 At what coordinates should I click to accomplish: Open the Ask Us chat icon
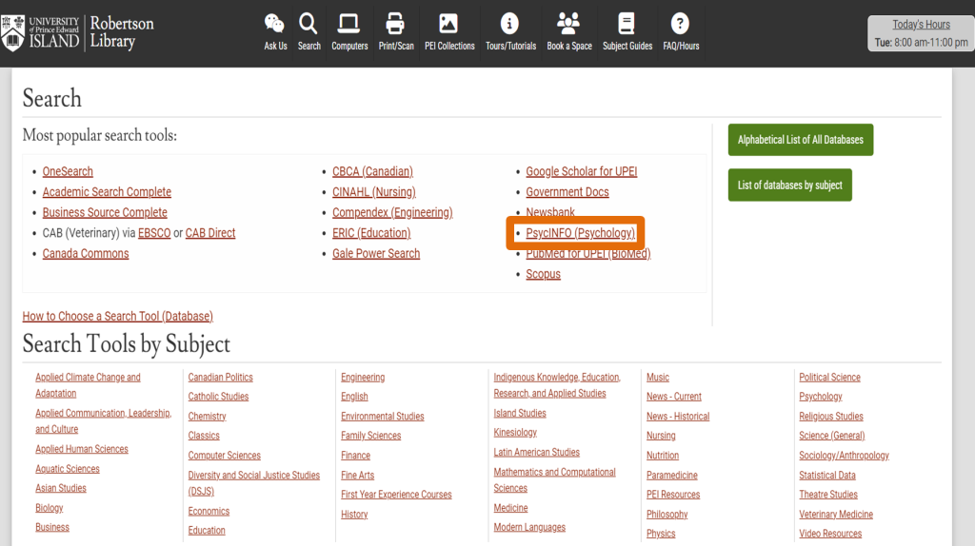point(275,25)
